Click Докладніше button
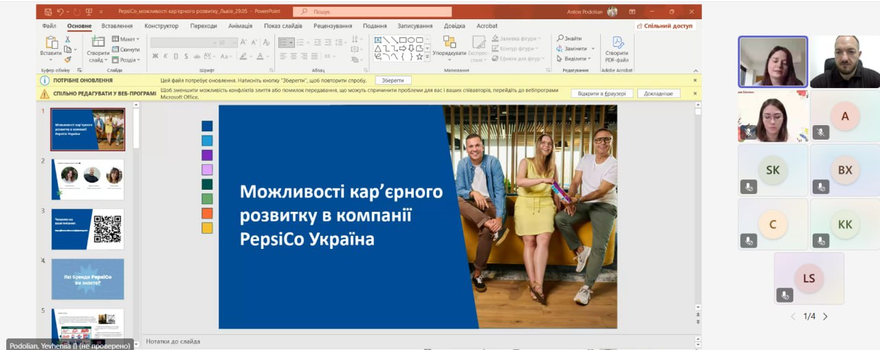 (659, 94)
